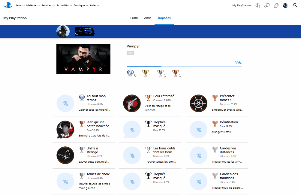Click the bronze cup beside Dératisation
Viewport: 301px width, 195px height.
pos(215,124)
